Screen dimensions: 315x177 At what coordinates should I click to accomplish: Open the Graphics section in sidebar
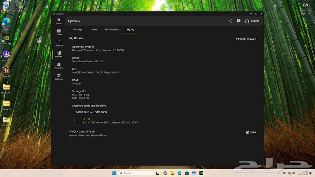(59, 43)
